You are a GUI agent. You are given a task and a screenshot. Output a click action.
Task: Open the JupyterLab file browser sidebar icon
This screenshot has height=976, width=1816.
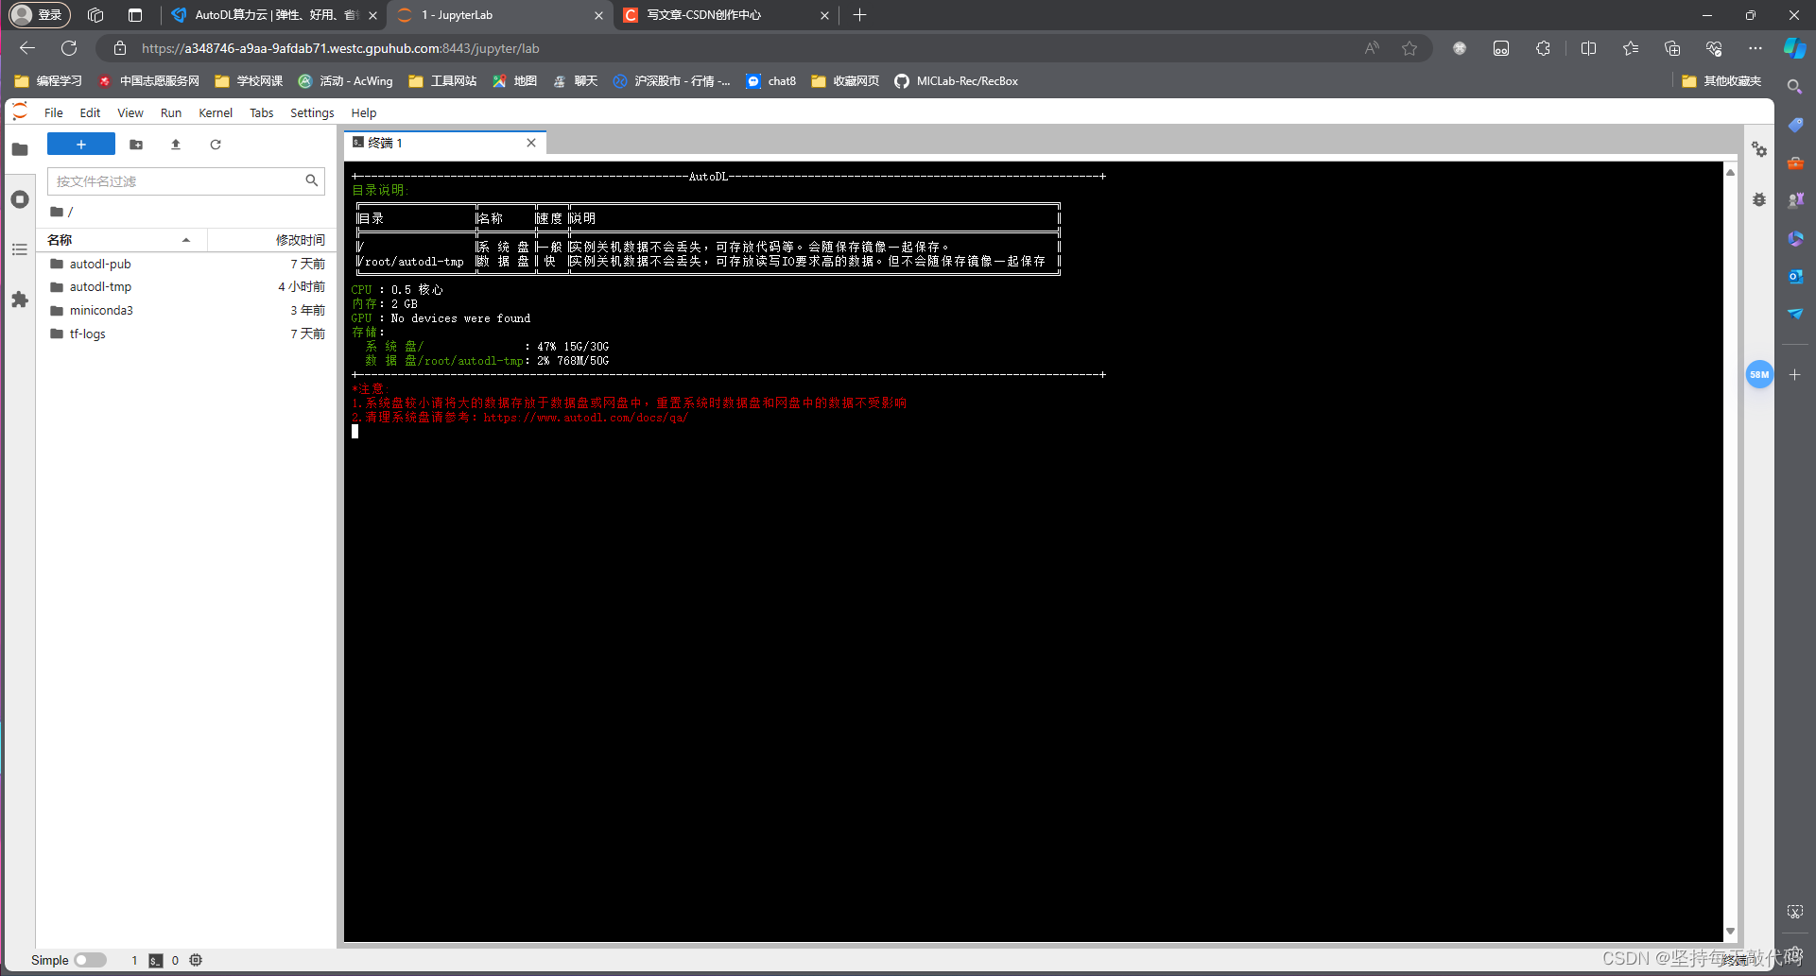[20, 149]
